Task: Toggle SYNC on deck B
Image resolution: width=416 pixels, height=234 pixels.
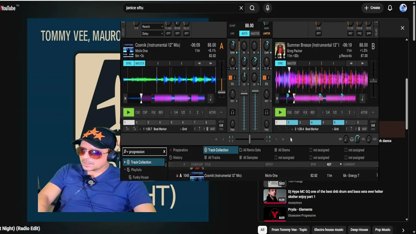Action: point(280,63)
